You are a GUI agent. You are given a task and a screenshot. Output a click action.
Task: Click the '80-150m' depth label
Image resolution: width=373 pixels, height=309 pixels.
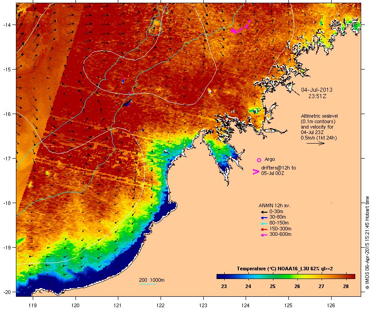pos(279,223)
